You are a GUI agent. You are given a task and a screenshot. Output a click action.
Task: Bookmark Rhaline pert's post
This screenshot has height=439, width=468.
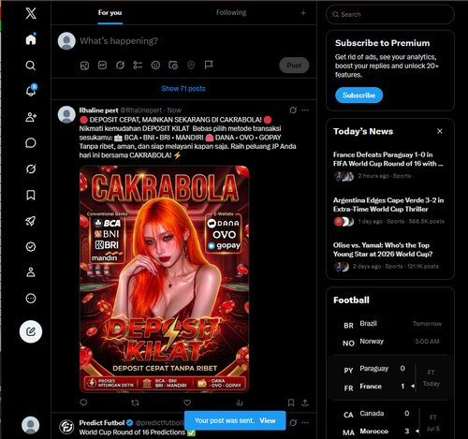tap(291, 402)
